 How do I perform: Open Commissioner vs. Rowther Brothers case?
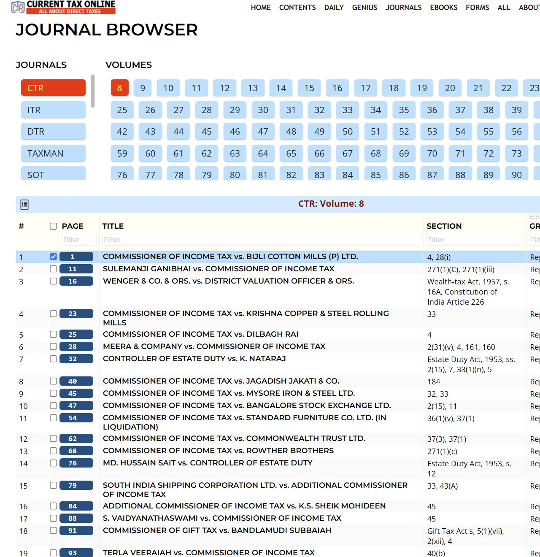[218, 451]
